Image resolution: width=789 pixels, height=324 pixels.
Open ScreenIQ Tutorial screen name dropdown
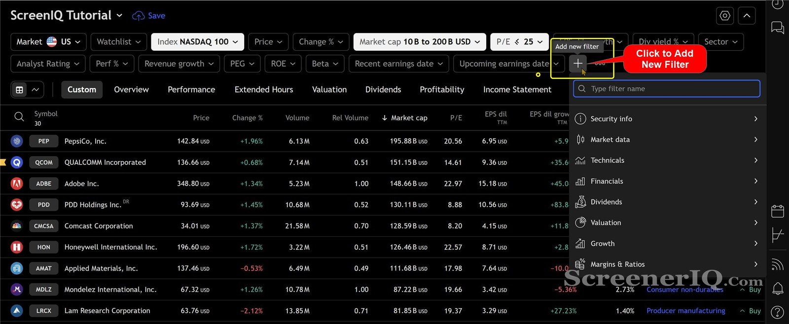pos(67,16)
